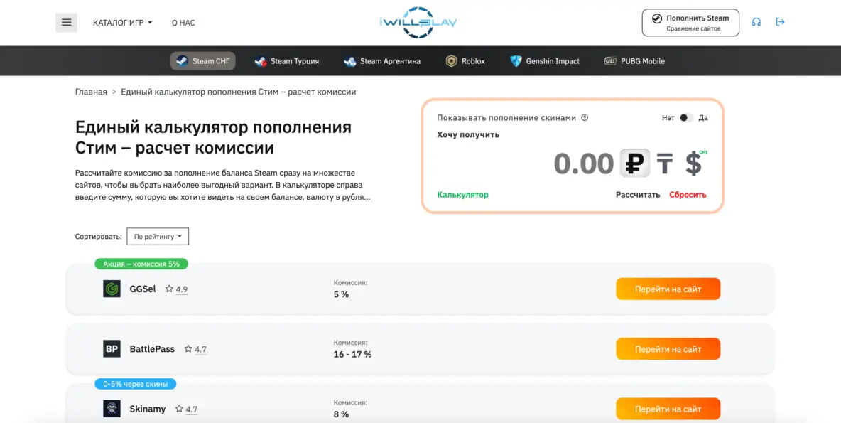Click the 0.00 amount input field

click(x=584, y=163)
